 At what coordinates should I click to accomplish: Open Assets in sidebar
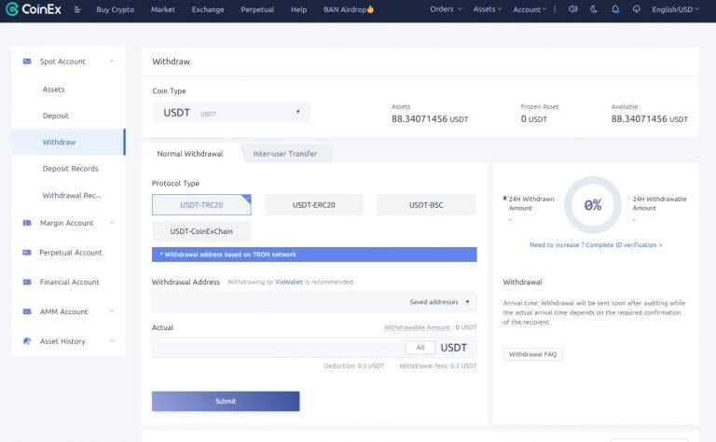[x=53, y=90]
